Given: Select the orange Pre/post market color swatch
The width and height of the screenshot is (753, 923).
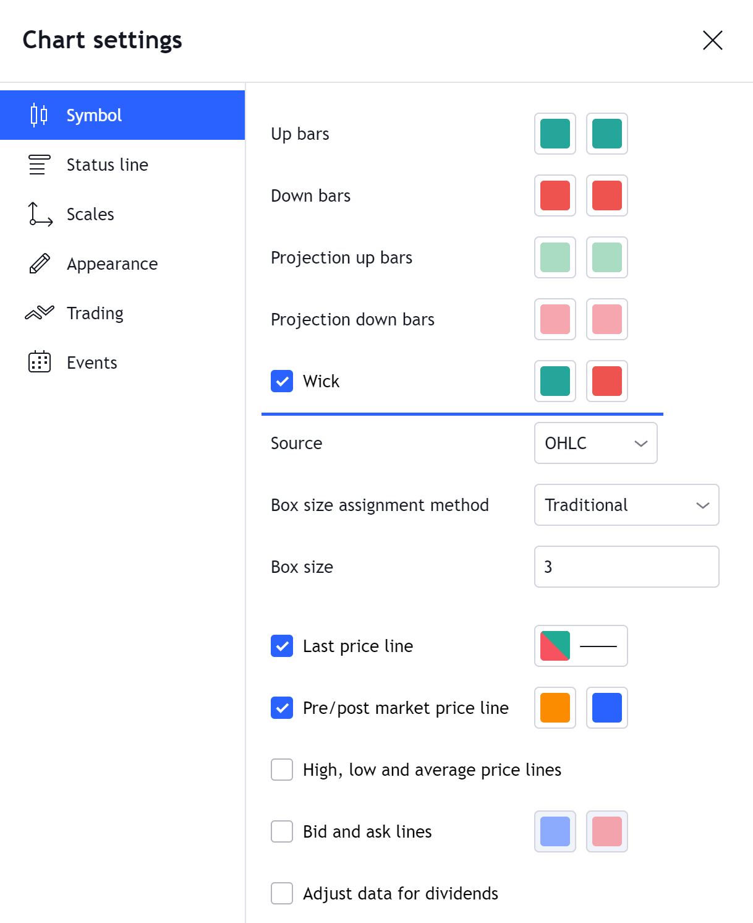Looking at the screenshot, I should [555, 708].
